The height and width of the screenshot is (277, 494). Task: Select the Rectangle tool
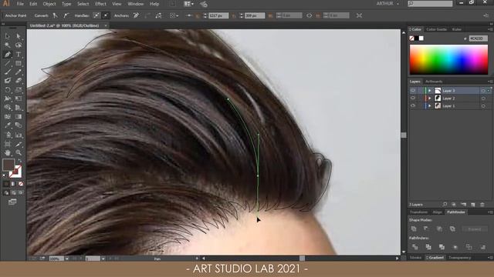(x=19, y=63)
